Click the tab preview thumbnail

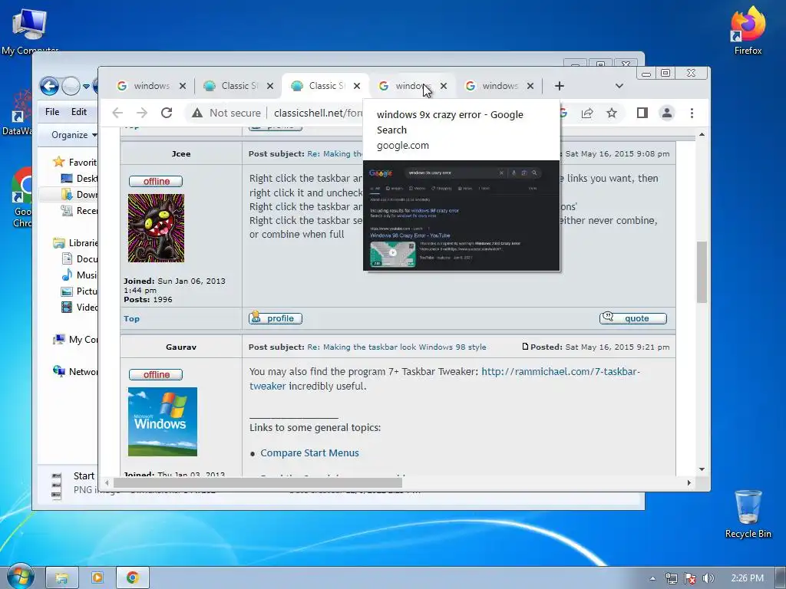coord(461,216)
